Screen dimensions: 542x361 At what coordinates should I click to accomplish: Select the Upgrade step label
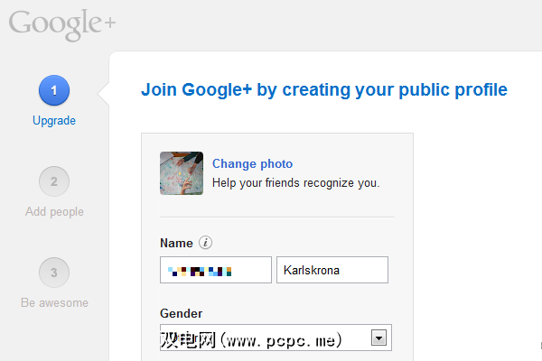point(54,121)
